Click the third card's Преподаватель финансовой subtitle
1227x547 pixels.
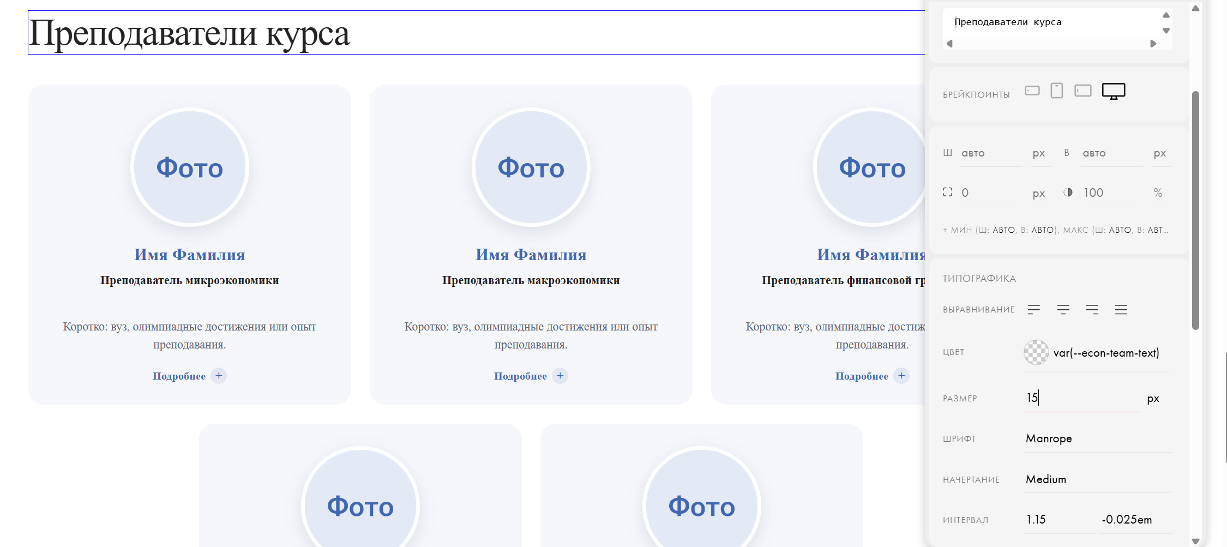[x=843, y=280]
